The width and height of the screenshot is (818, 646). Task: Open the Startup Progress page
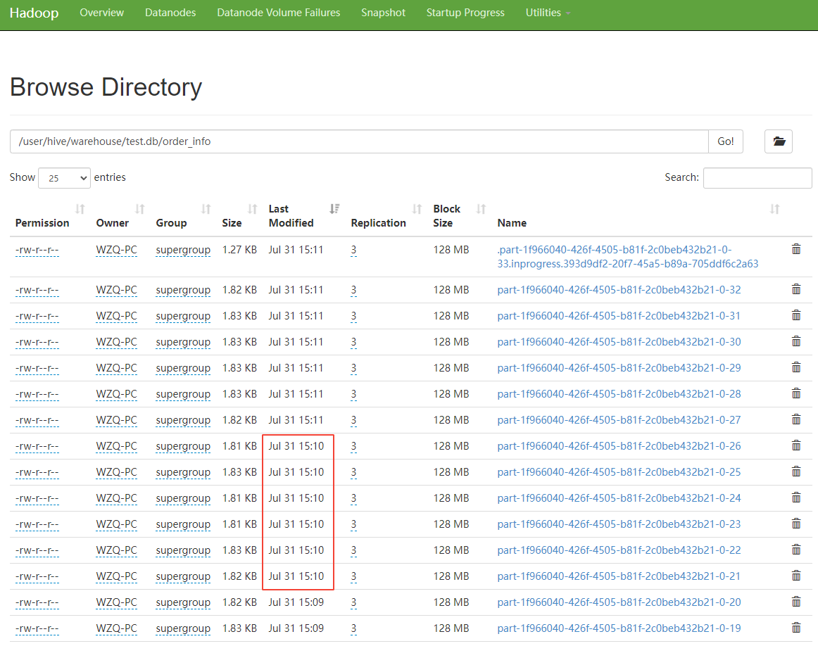click(x=465, y=13)
